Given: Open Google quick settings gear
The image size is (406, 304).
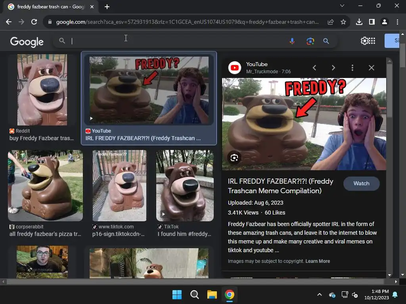Looking at the screenshot, I should [364, 41].
